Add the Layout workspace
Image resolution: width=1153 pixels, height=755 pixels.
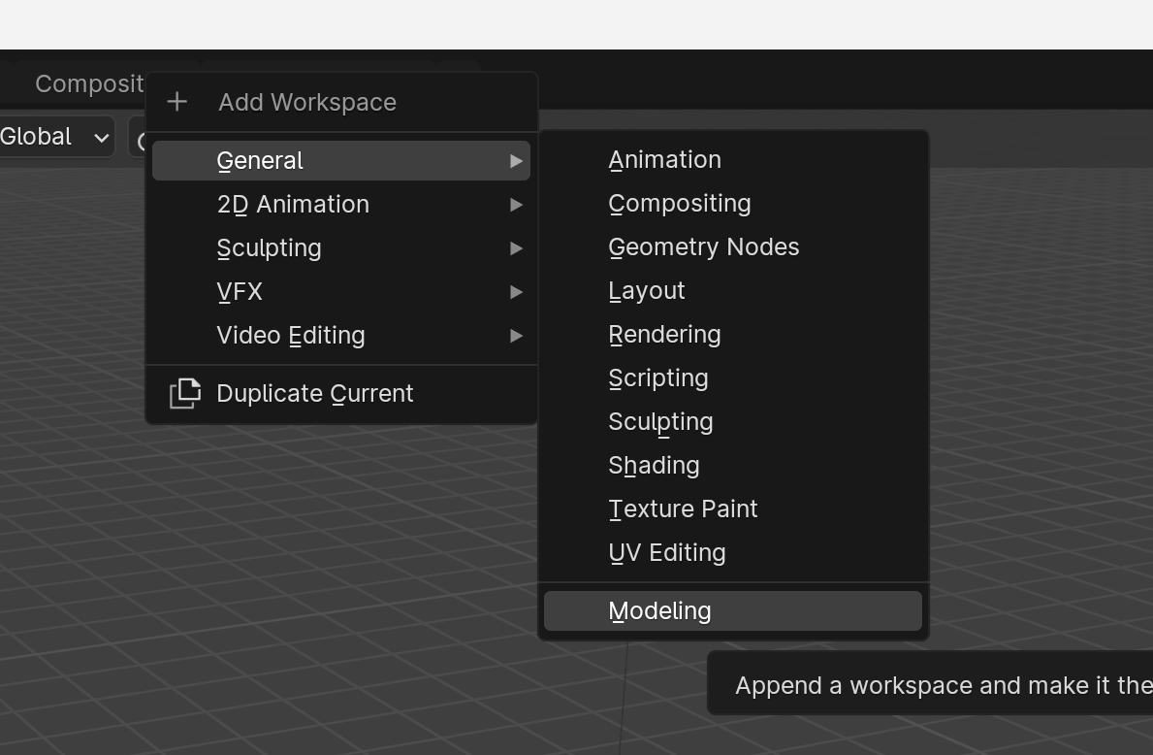pyautogui.click(x=646, y=290)
